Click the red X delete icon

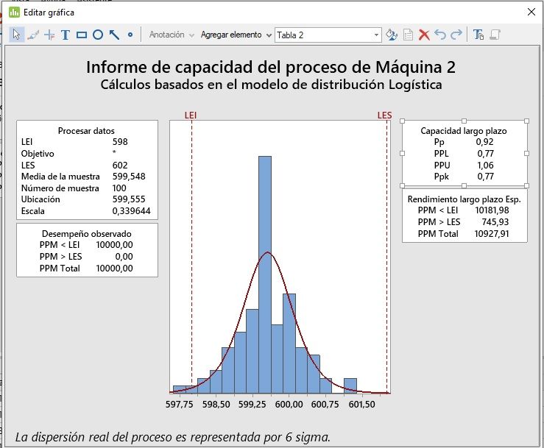click(424, 35)
